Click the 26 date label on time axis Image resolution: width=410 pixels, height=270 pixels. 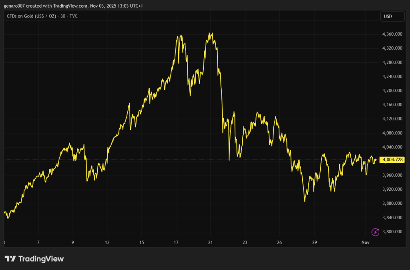(x=279, y=242)
